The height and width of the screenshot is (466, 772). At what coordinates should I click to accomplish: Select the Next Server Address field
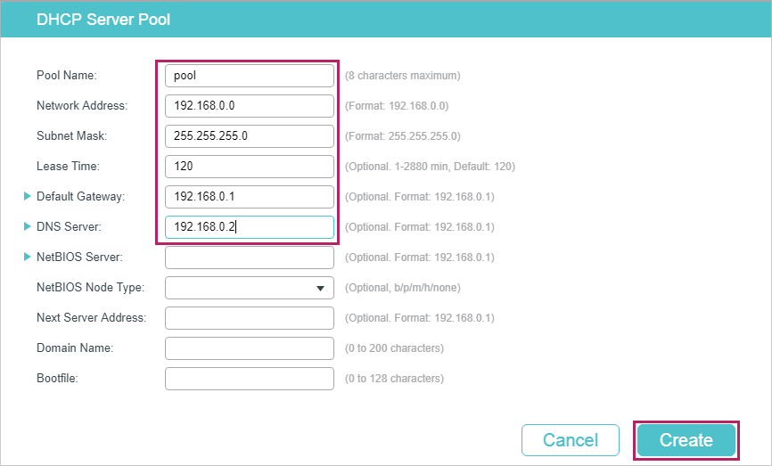coord(249,318)
